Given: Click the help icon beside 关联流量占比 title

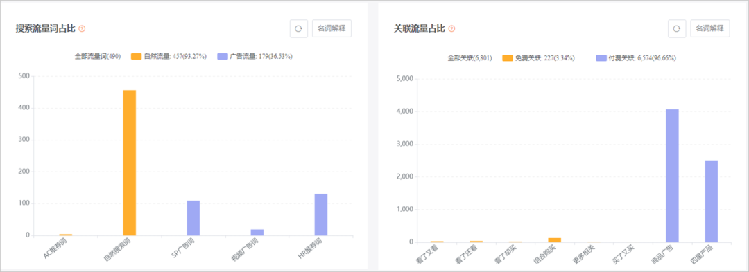Looking at the screenshot, I should click(451, 28).
